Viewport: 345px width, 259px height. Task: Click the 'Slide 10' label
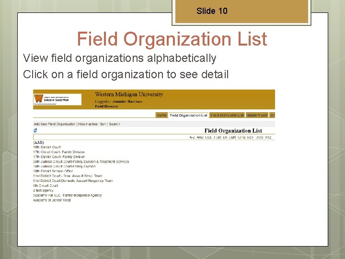click(212, 11)
